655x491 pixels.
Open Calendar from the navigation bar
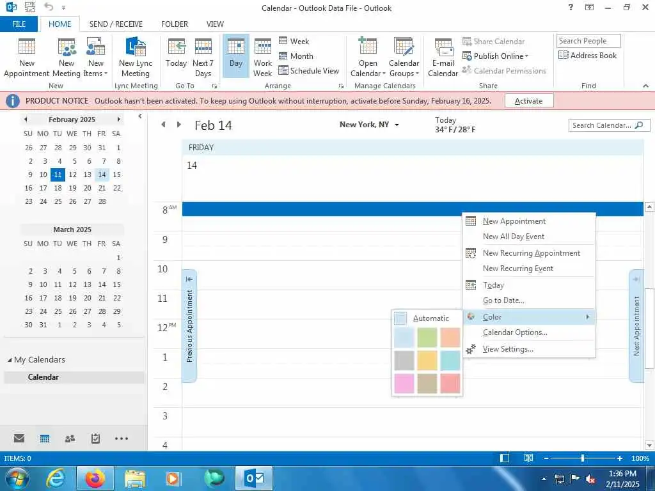[45, 438]
